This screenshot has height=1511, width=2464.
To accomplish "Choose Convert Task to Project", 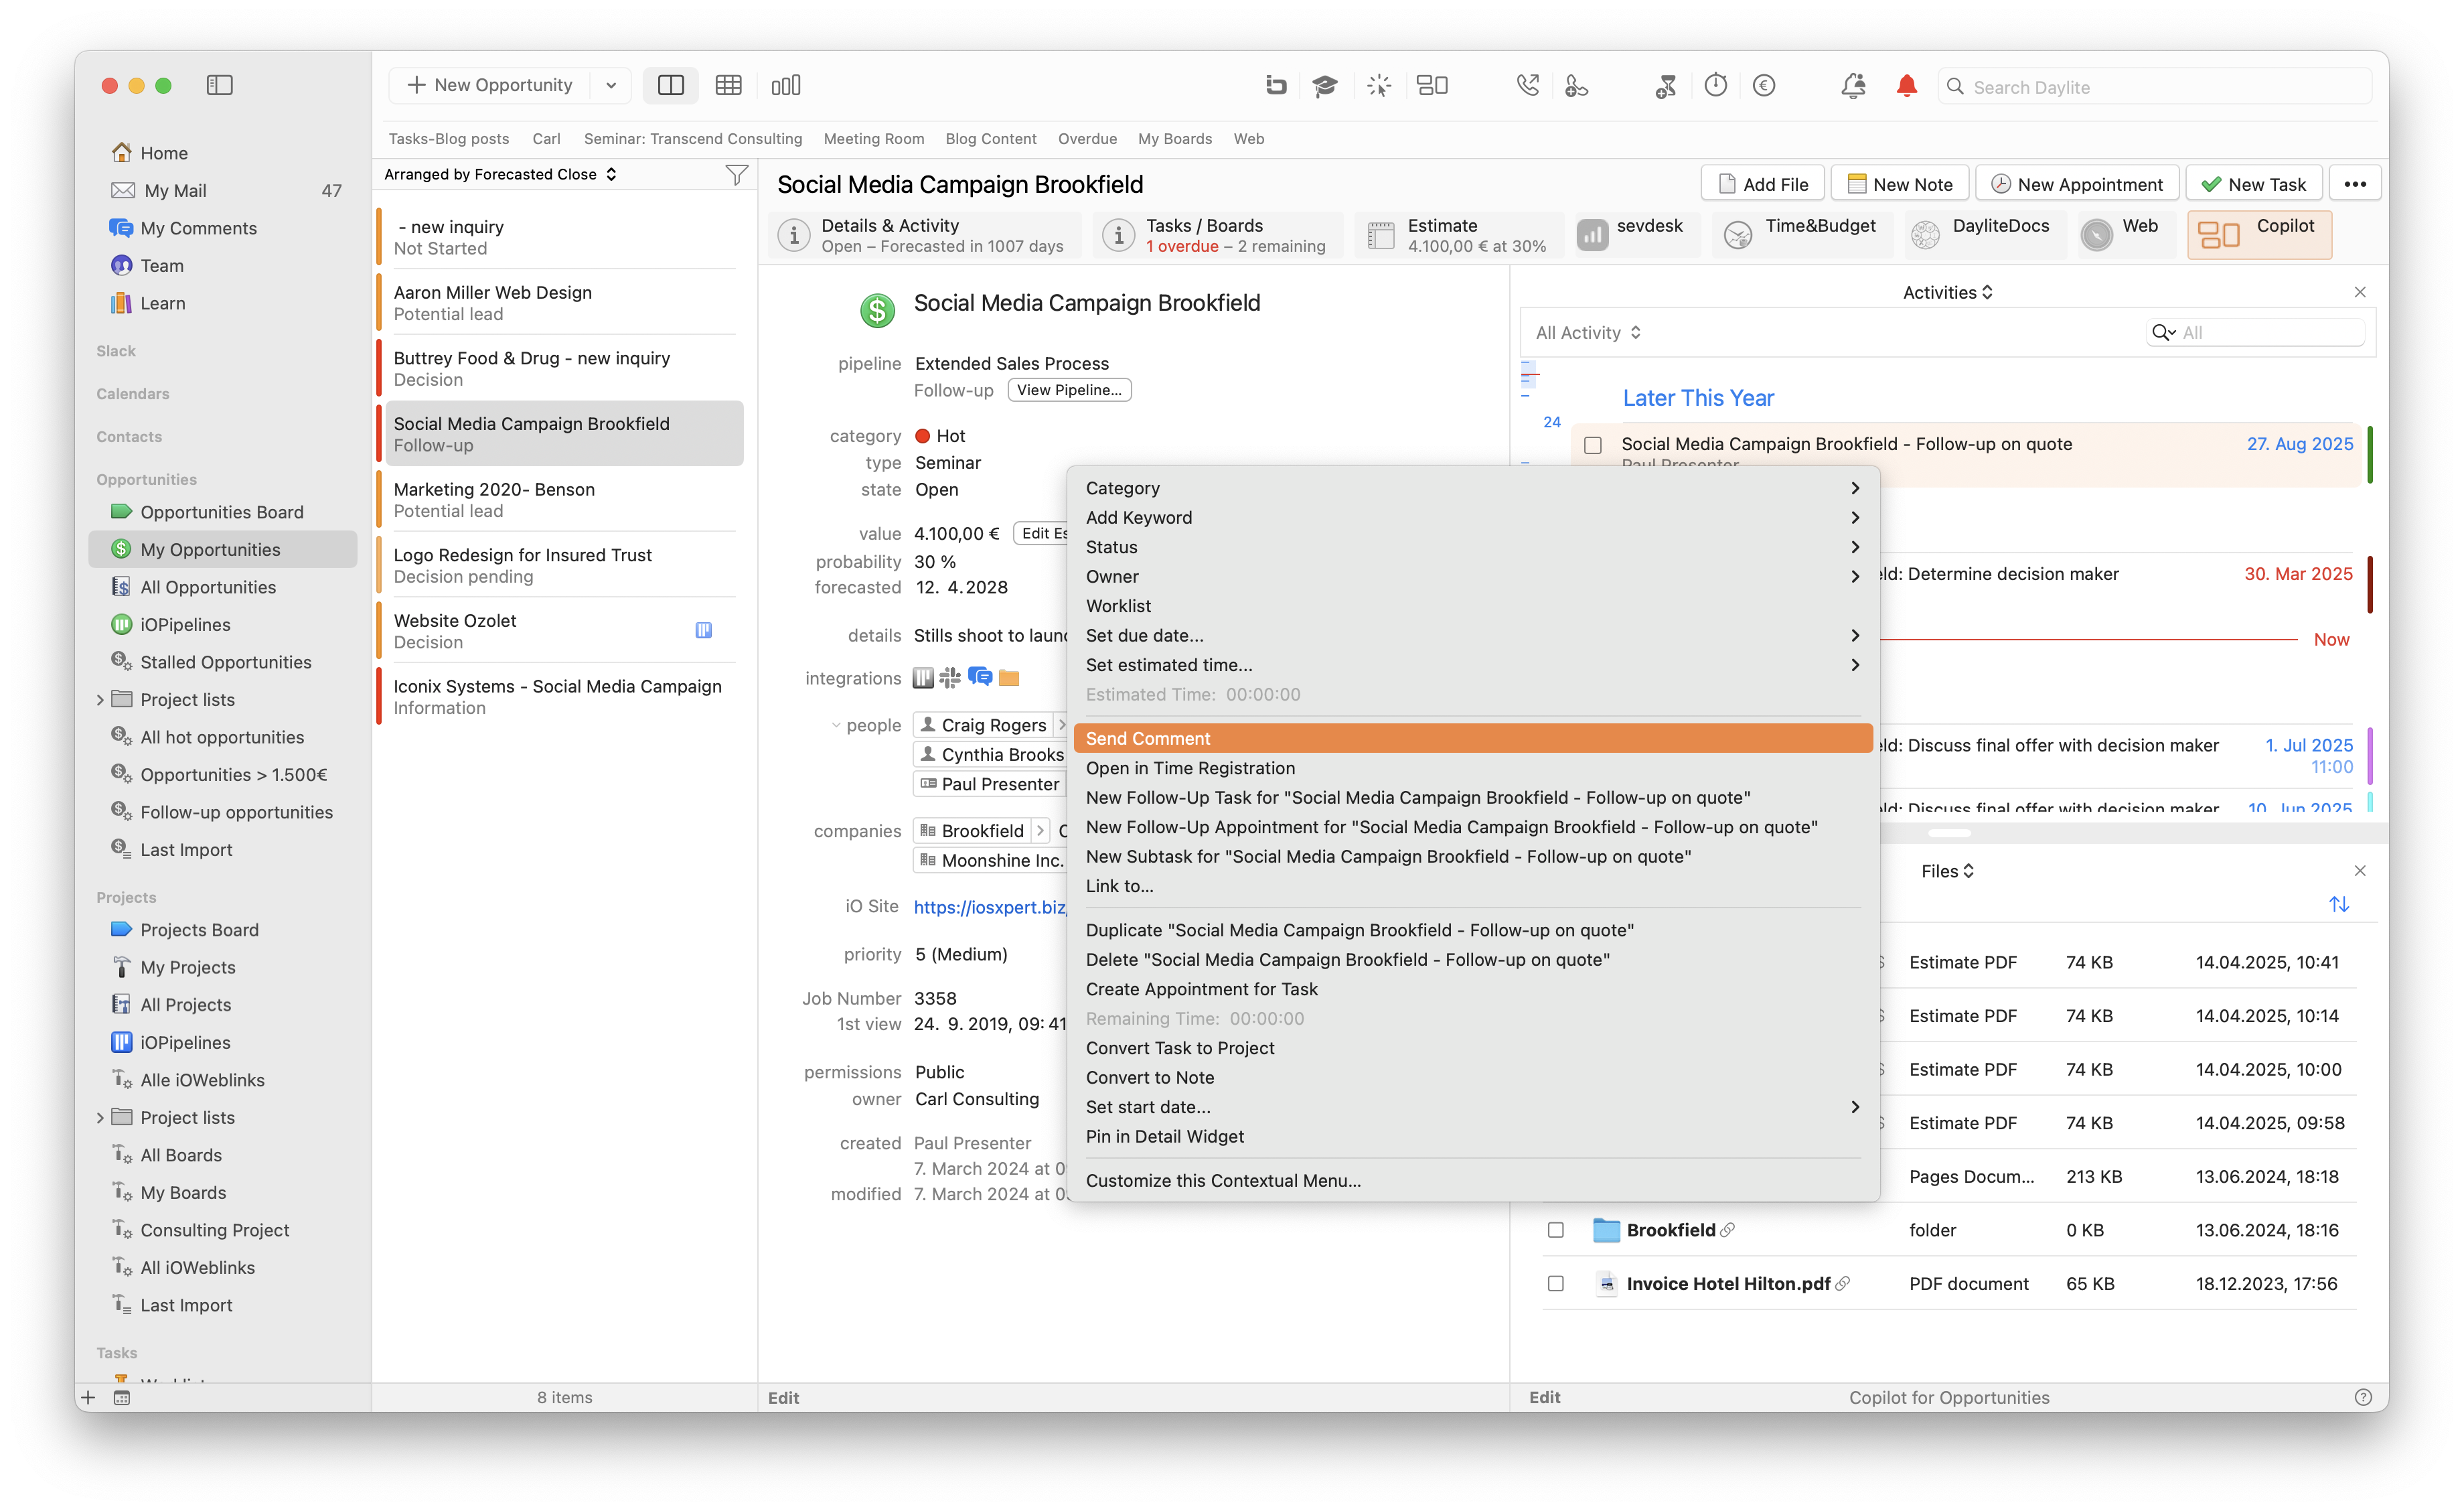I will [1473, 1047].
